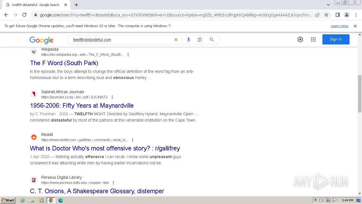Screen dimensions: 362x204
Task: Click the Sabinet African Journals favicon
Action: coord(34,94)
